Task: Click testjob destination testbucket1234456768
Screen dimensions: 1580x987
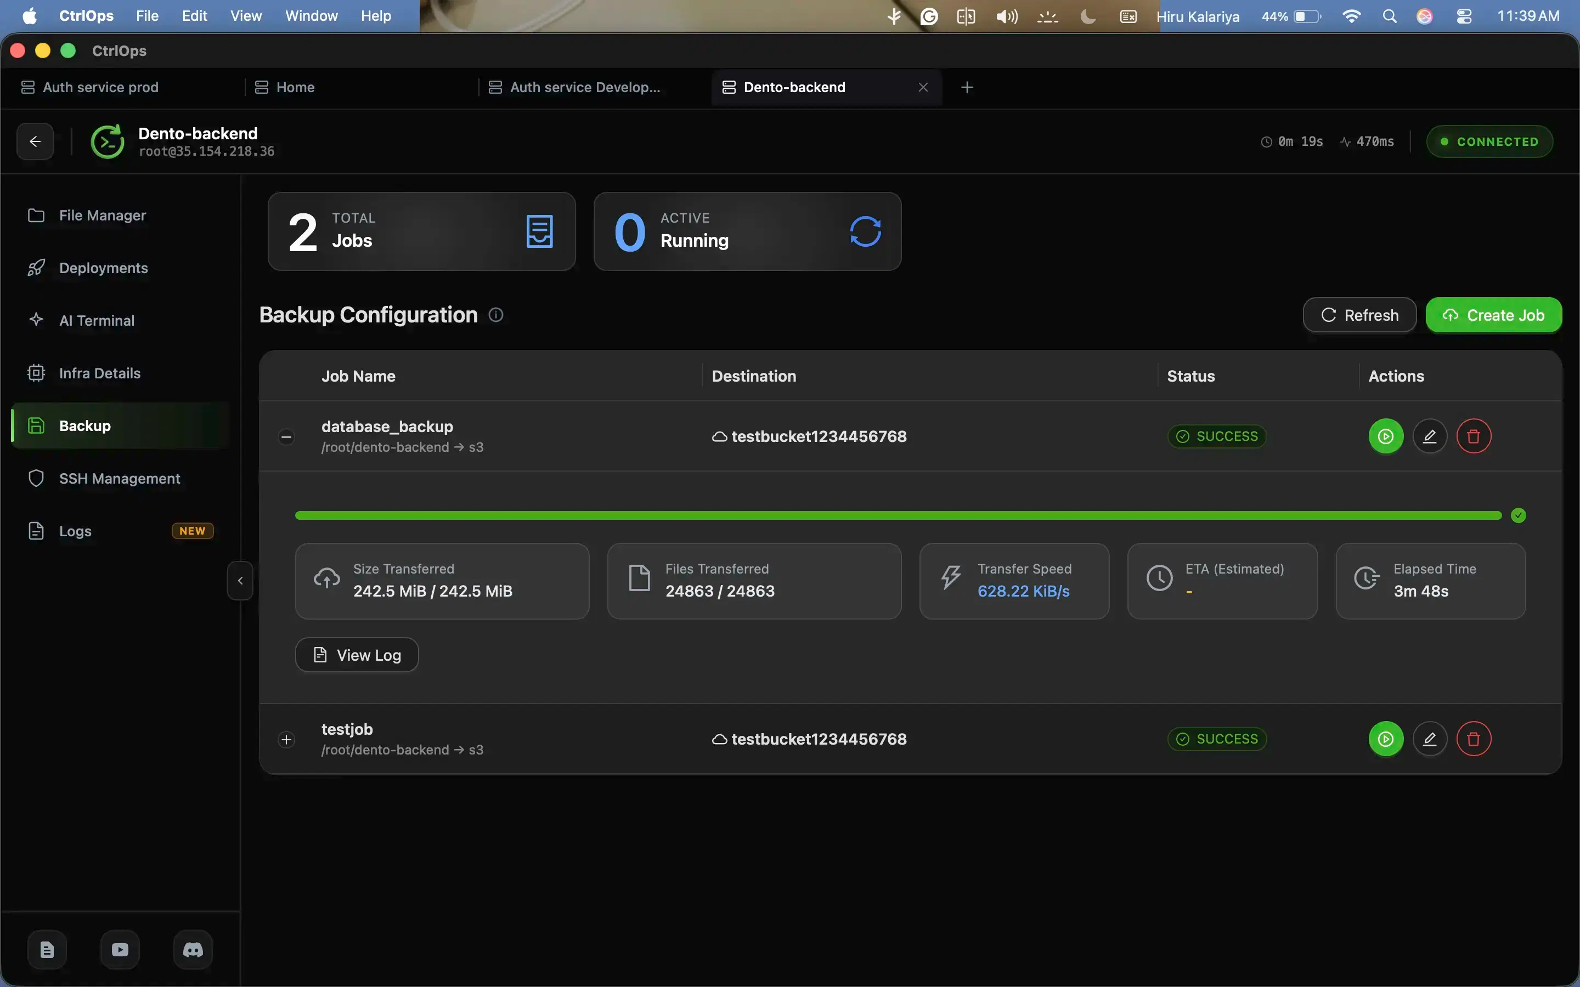Action: click(x=810, y=739)
